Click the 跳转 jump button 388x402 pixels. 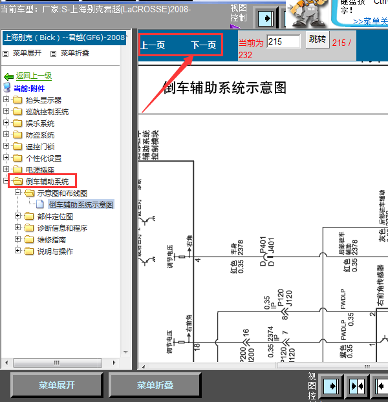(x=318, y=39)
